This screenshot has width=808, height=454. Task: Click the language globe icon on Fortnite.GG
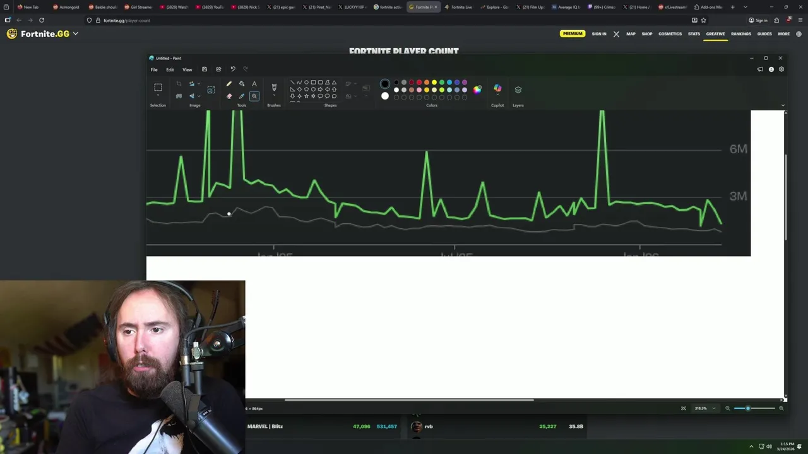799,34
